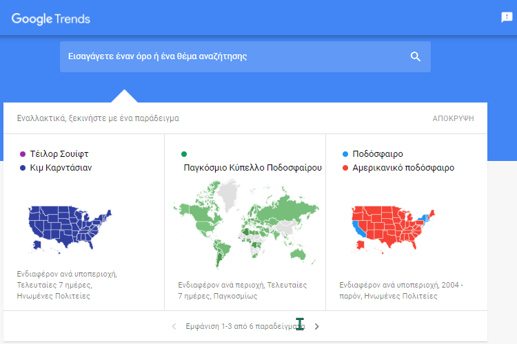Click the previous examples page arrow

pos(174,326)
